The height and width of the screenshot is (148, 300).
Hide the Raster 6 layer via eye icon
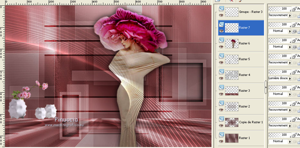tap(221, 47)
